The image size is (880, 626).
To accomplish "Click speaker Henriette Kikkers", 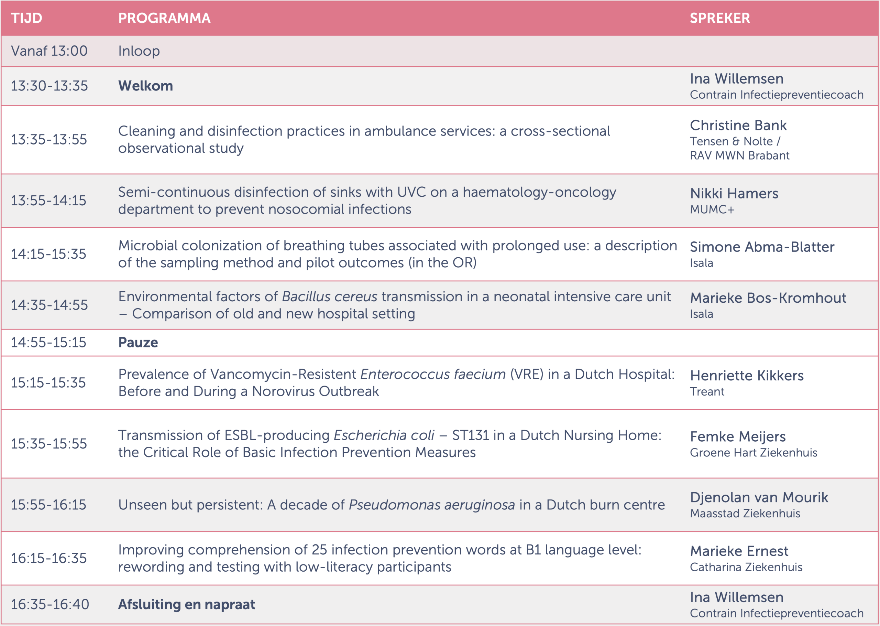I will click(746, 376).
